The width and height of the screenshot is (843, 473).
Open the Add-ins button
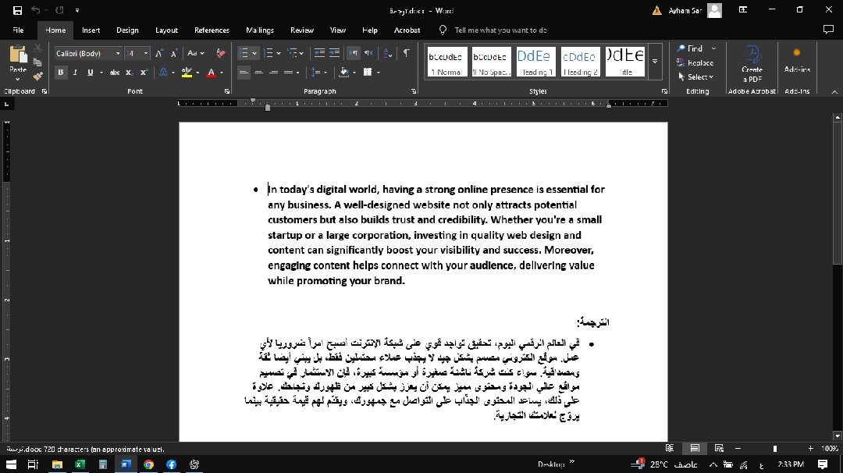click(x=797, y=60)
